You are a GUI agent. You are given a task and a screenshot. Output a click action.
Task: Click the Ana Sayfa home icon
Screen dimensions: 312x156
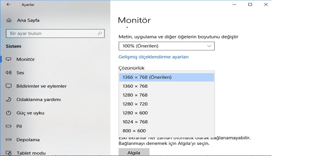(9, 21)
